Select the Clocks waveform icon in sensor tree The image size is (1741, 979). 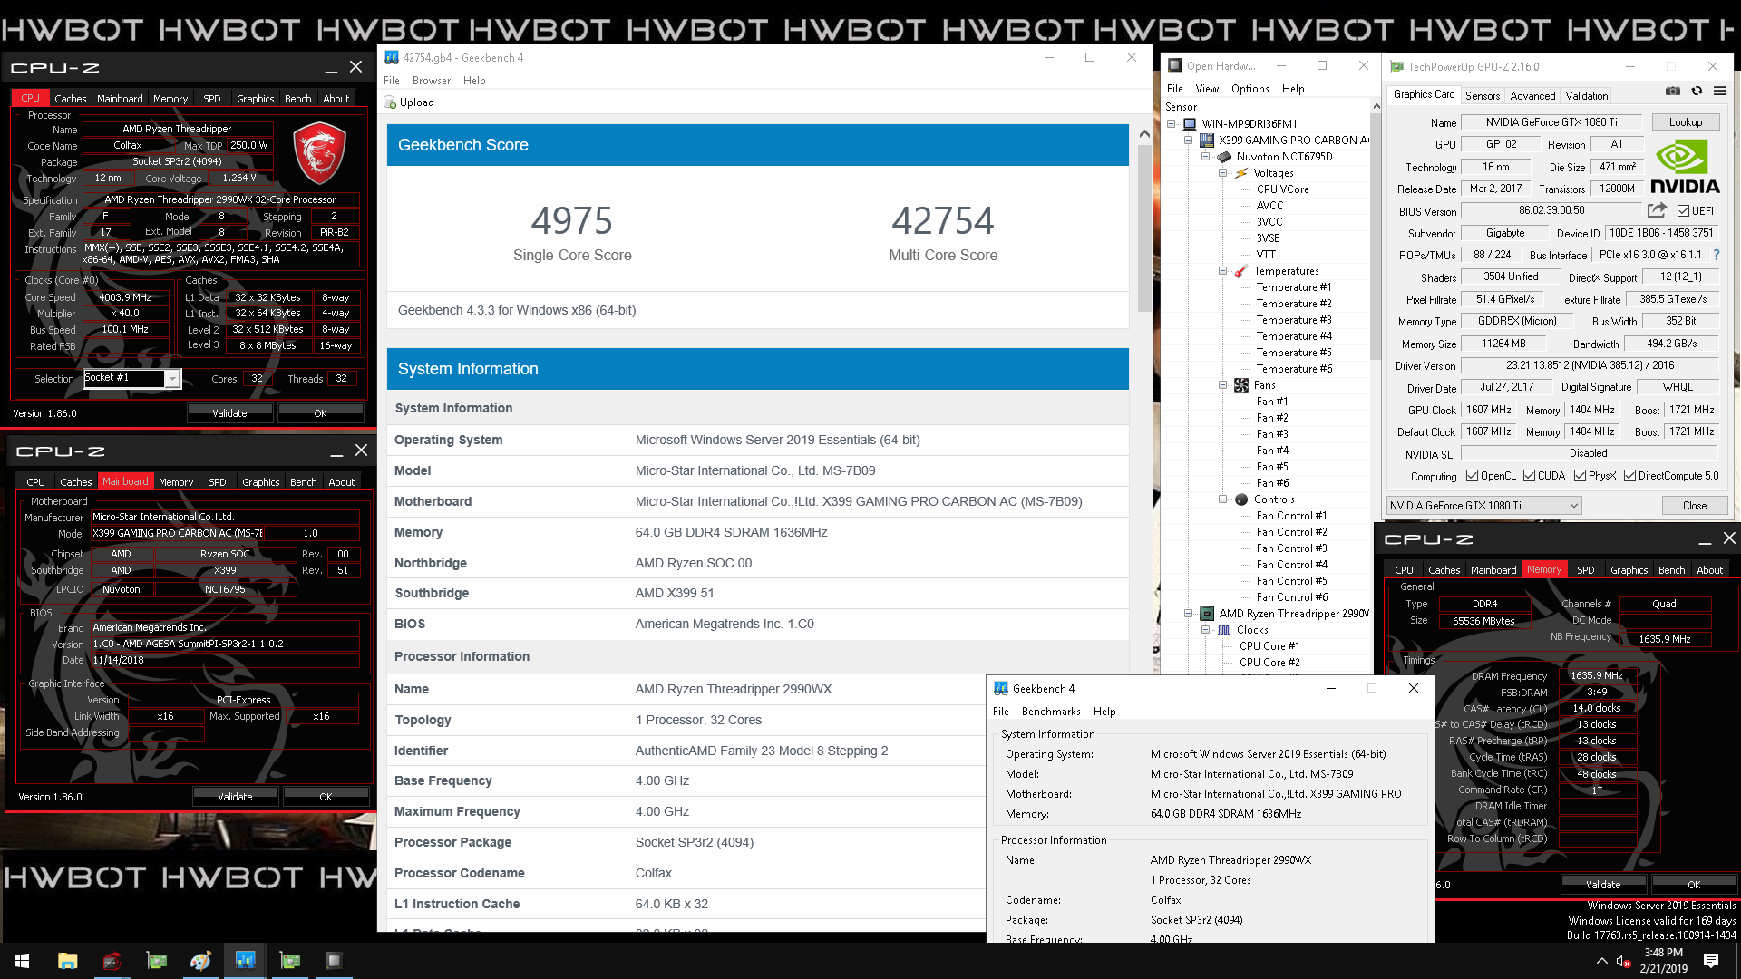pyautogui.click(x=1224, y=630)
